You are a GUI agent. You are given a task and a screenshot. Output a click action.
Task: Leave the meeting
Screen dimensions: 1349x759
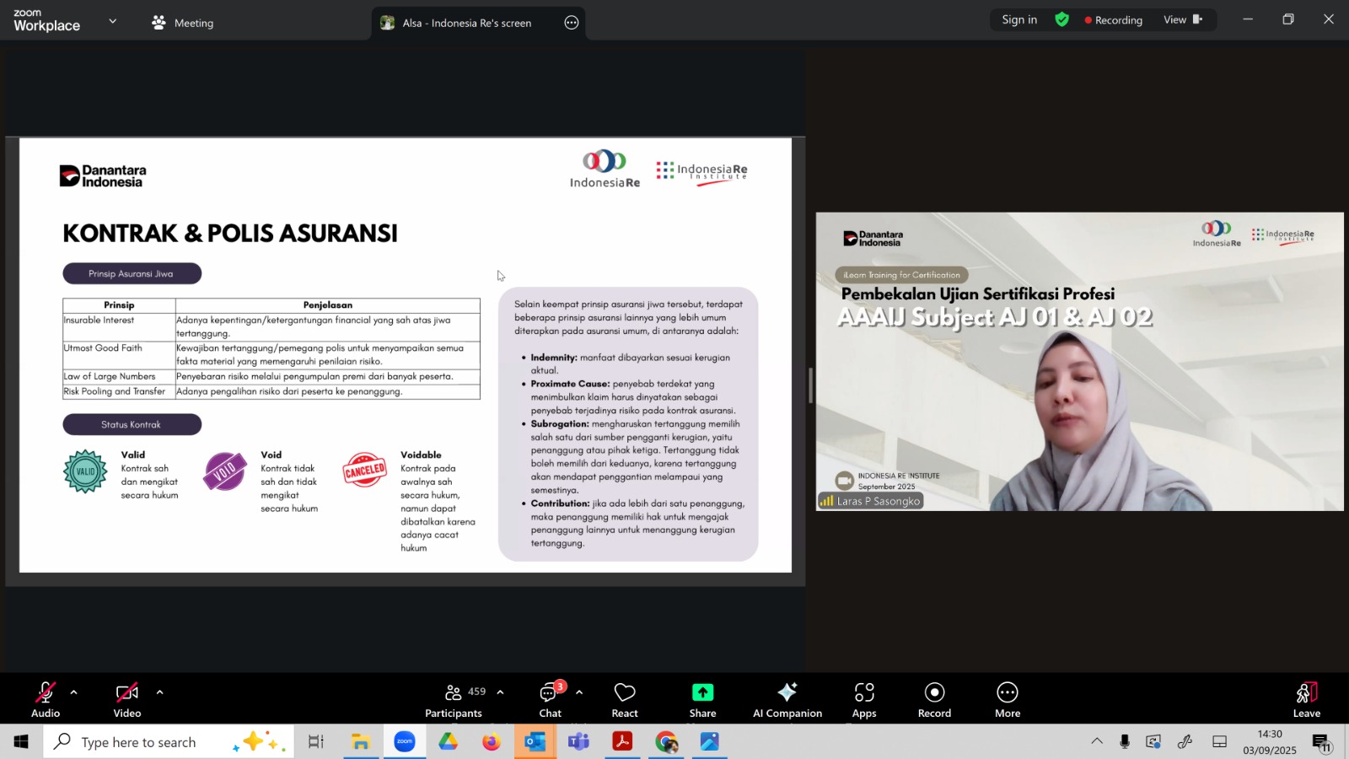(x=1306, y=699)
